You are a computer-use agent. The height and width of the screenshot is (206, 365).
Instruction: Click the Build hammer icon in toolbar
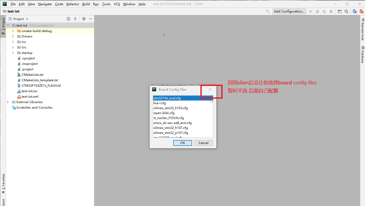coord(268,11)
